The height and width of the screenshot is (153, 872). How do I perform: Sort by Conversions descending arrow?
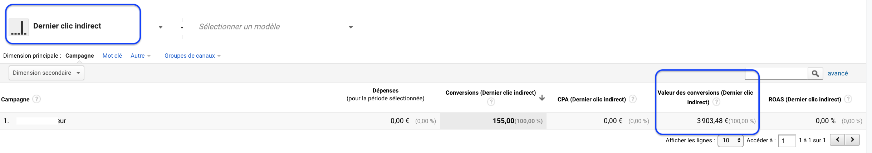(542, 97)
